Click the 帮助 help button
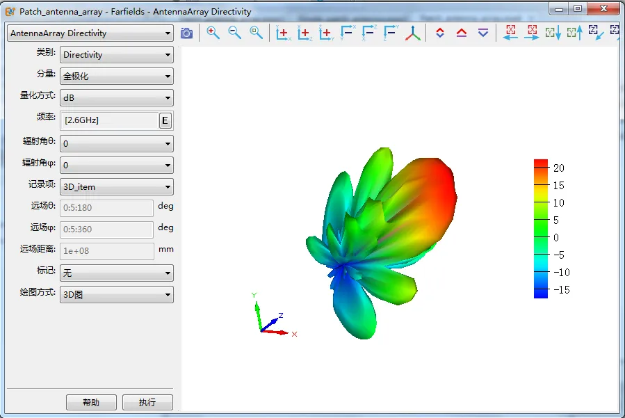 (91, 402)
